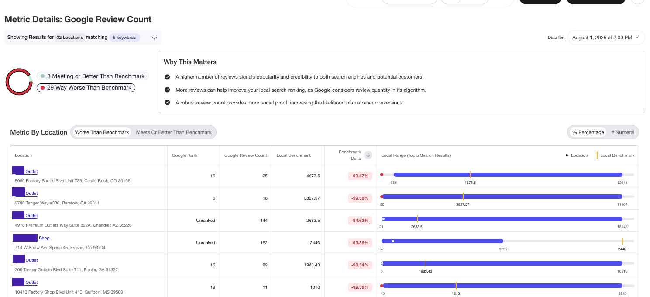Click the orange benchmark marker in Gulfport row
The image size is (650, 297).
[x=456, y=286]
